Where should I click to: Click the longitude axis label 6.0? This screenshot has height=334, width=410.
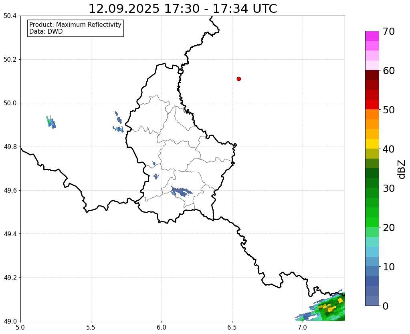tap(162, 327)
